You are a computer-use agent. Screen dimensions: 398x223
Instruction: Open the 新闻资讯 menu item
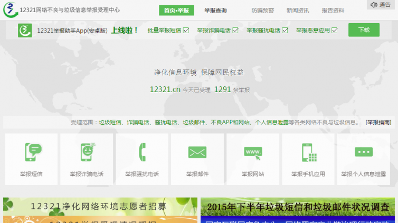click(x=298, y=11)
